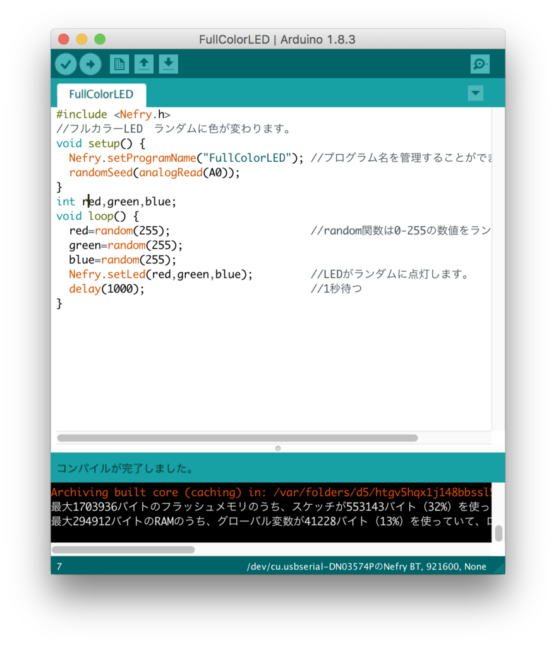Click 'delay(1000);' line

tap(107, 289)
